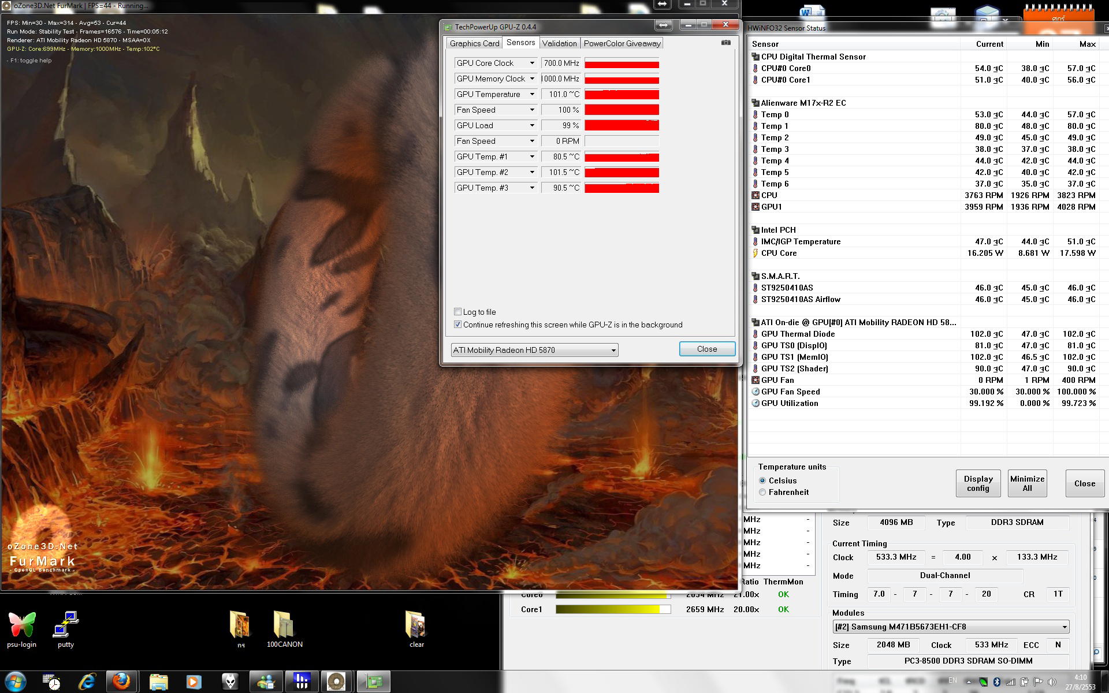1109x693 pixels.
Task: Click Display config in HWiNFO32
Action: (978, 483)
